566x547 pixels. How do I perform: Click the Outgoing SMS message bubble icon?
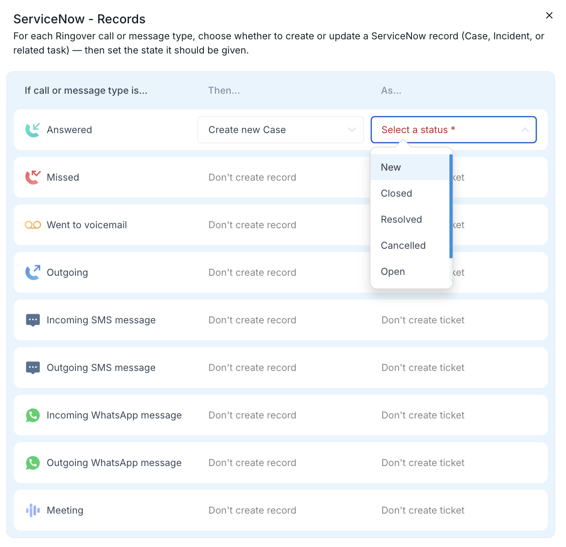(33, 368)
